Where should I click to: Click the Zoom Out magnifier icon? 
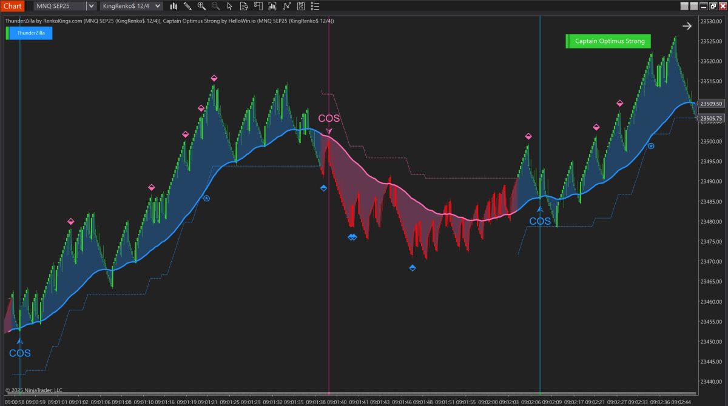[x=215, y=6]
